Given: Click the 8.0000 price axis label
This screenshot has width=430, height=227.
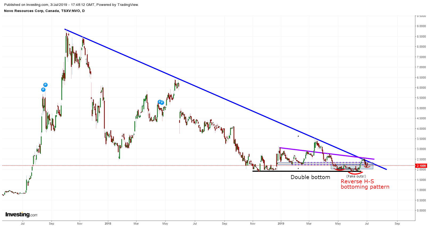Looking at the screenshot, I should click(x=421, y=47).
